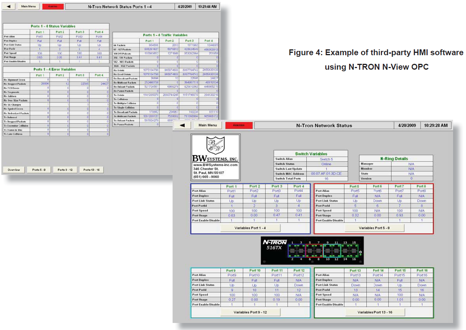Viewport: 466px width, 330px height.
Task: Click Port 1 column header in overview
Action: pos(231,186)
